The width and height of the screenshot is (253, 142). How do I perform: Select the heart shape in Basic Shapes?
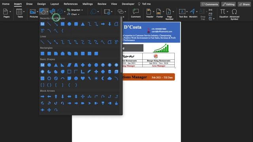tap(83, 78)
